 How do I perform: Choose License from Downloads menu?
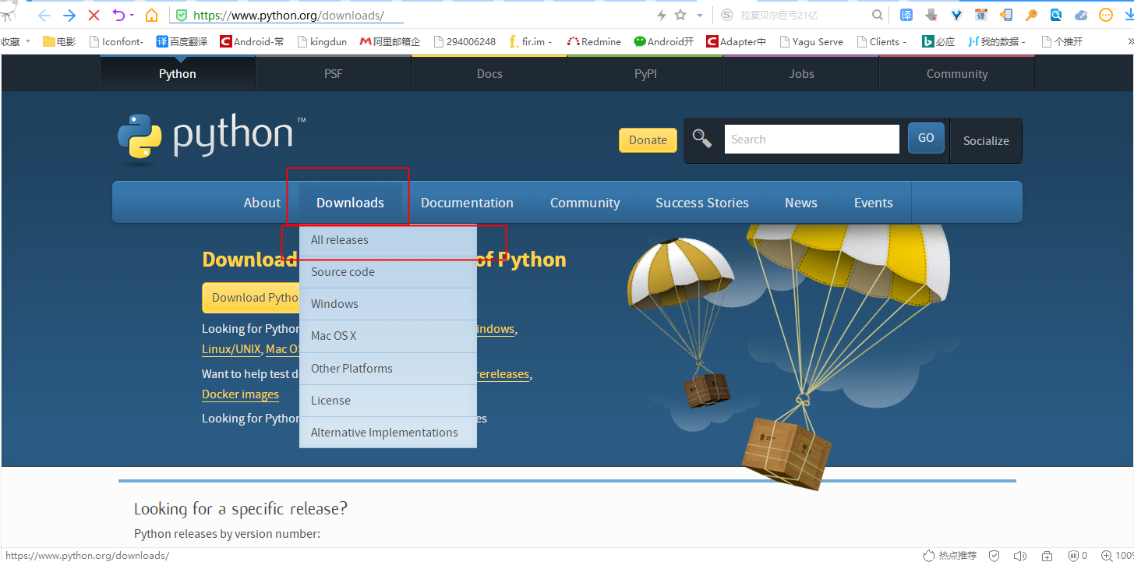(x=388, y=401)
